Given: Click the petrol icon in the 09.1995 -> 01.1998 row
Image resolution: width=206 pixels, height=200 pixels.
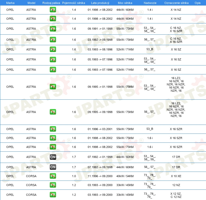Looking at the screenshot, I should [53, 87].
